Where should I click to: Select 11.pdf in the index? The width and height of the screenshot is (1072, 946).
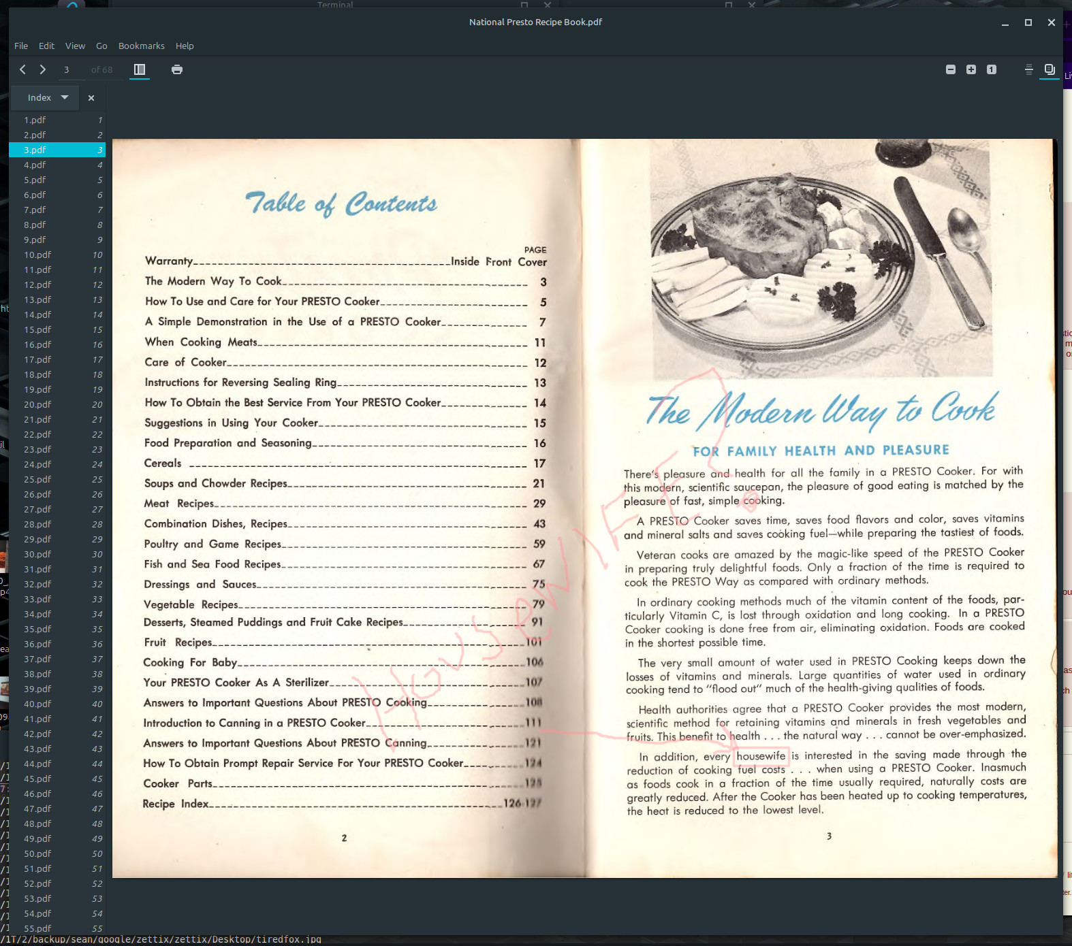tap(57, 270)
